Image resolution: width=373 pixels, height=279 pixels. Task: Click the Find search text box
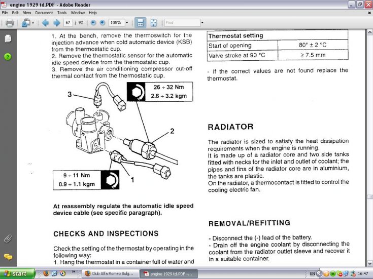click(182, 23)
